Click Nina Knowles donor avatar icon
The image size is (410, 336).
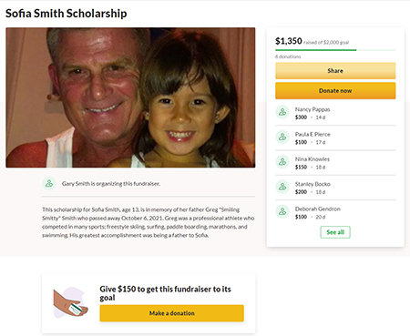(x=282, y=162)
